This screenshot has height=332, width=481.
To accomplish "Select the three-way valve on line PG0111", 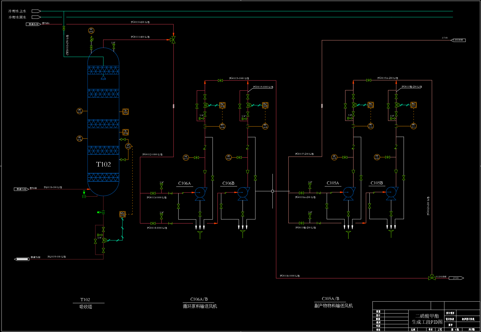I will point(173,40).
